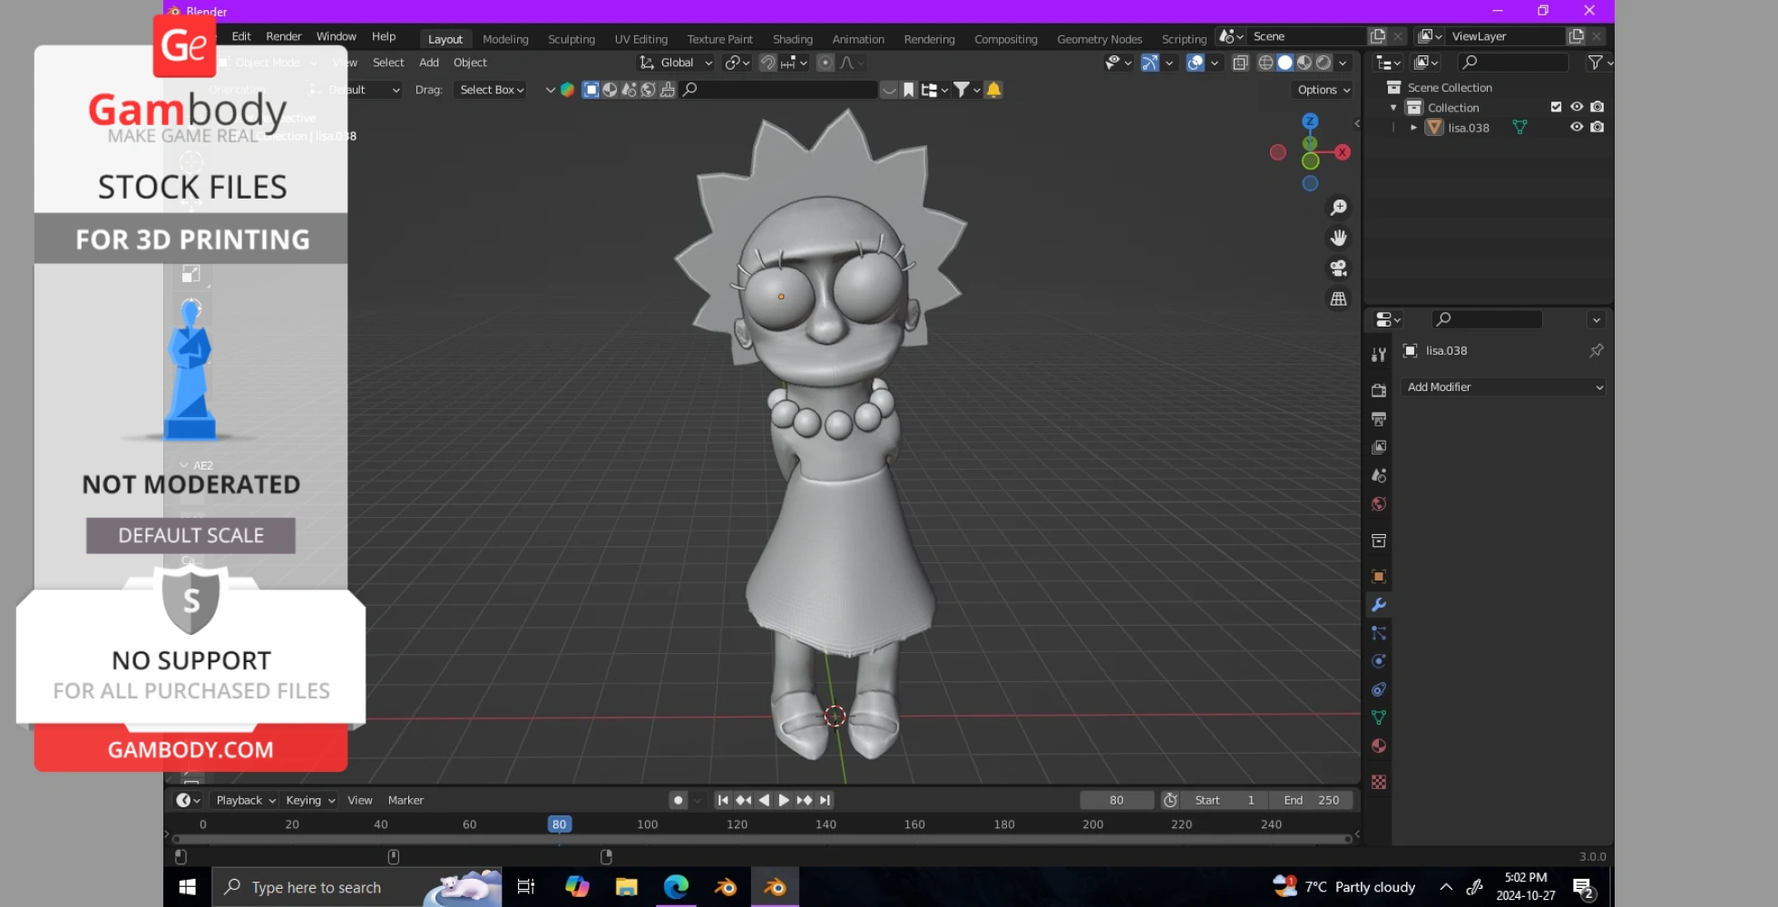
Task: Click the zoom magnifier in viewport sidebar
Action: click(1339, 207)
